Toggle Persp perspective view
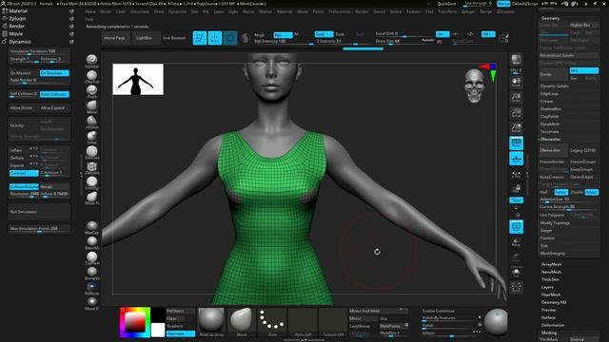The width and height of the screenshot is (609, 342). click(516, 143)
